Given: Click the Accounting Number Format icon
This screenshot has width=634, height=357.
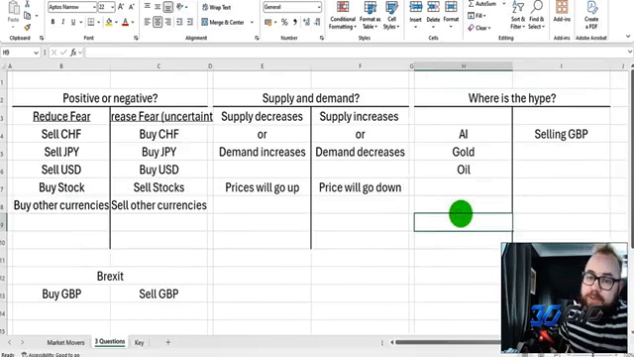Looking at the screenshot, I should [x=268, y=22].
